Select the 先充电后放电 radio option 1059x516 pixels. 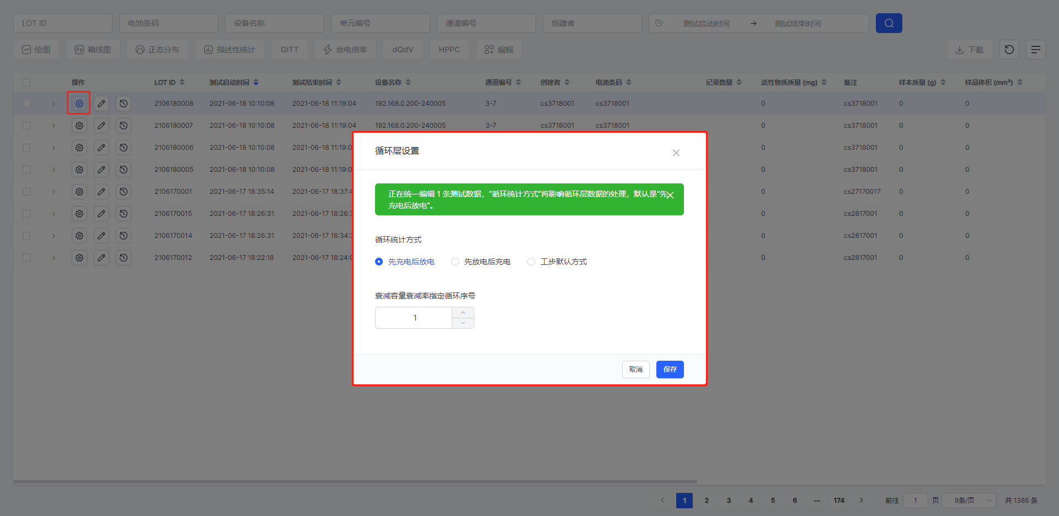click(405, 262)
